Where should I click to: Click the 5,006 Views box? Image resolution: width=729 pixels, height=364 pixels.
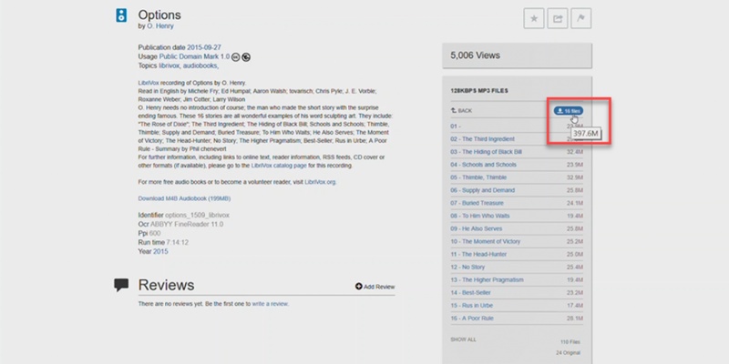(x=517, y=56)
